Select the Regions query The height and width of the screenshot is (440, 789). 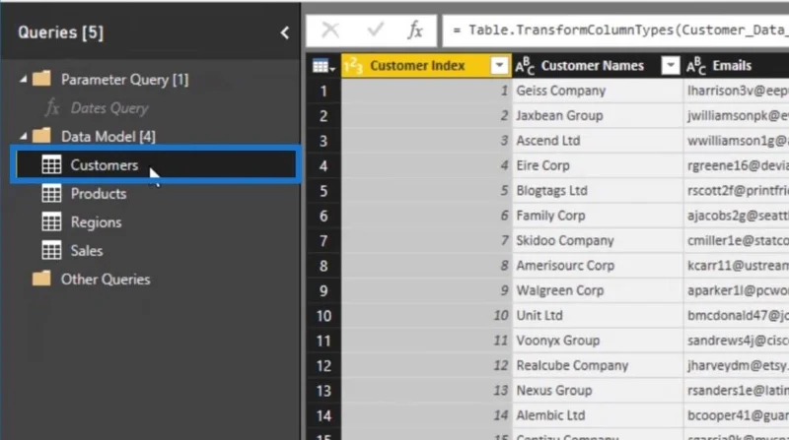click(96, 222)
